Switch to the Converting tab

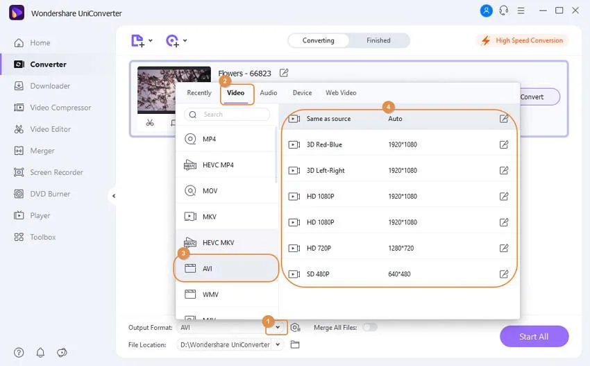[319, 40]
